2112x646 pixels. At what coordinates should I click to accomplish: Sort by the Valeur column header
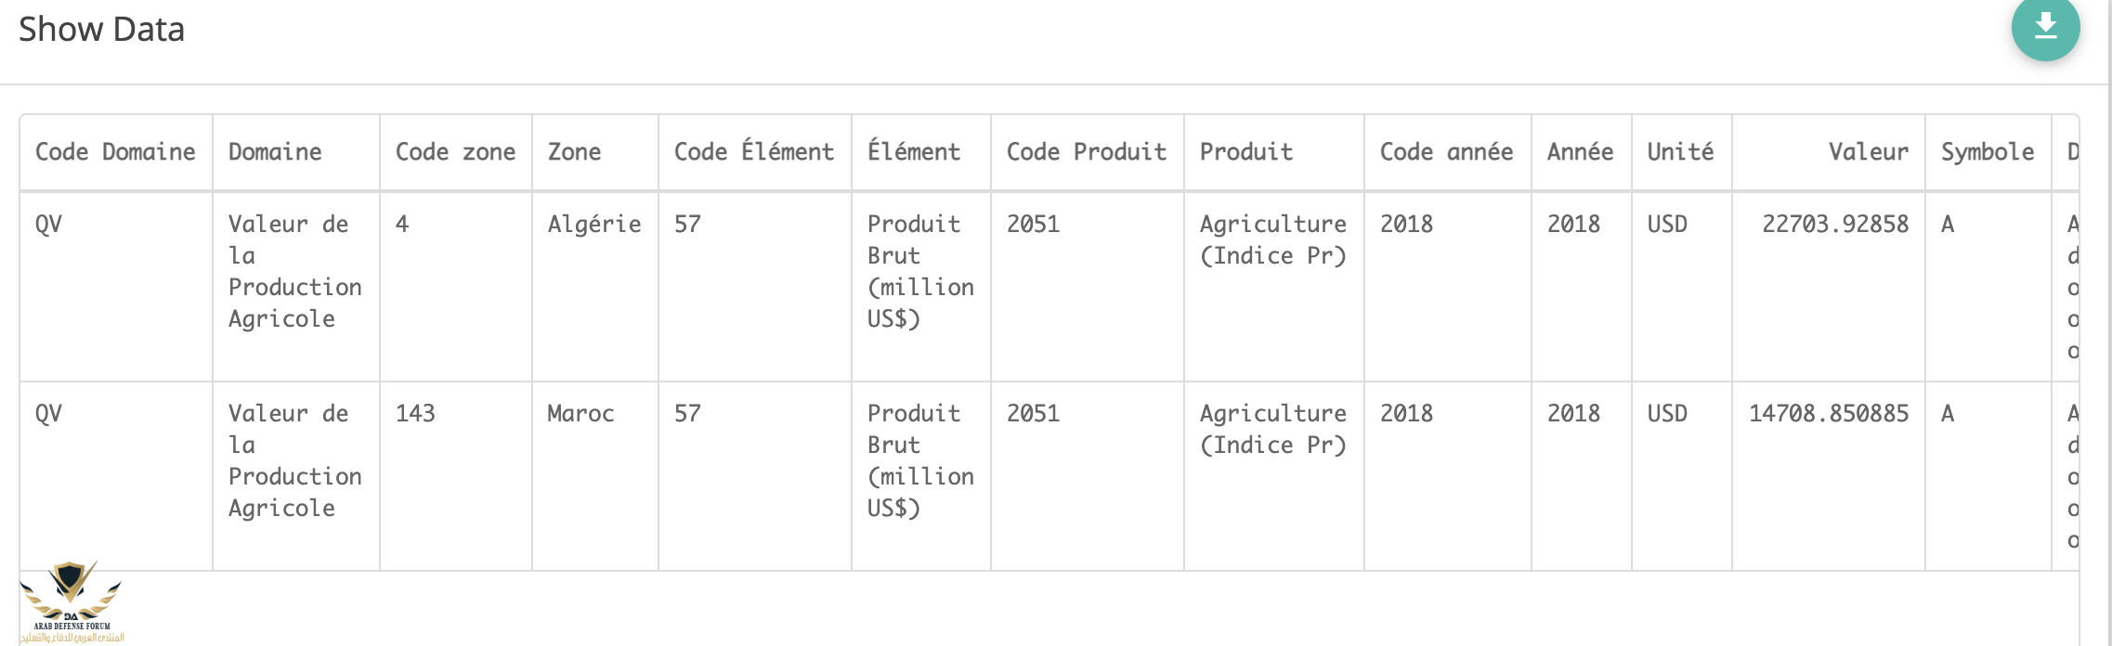click(x=1868, y=152)
